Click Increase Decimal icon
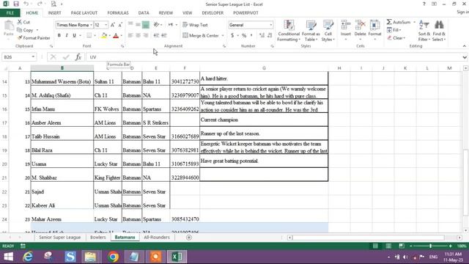The height and width of the screenshot is (264, 469). [262, 36]
